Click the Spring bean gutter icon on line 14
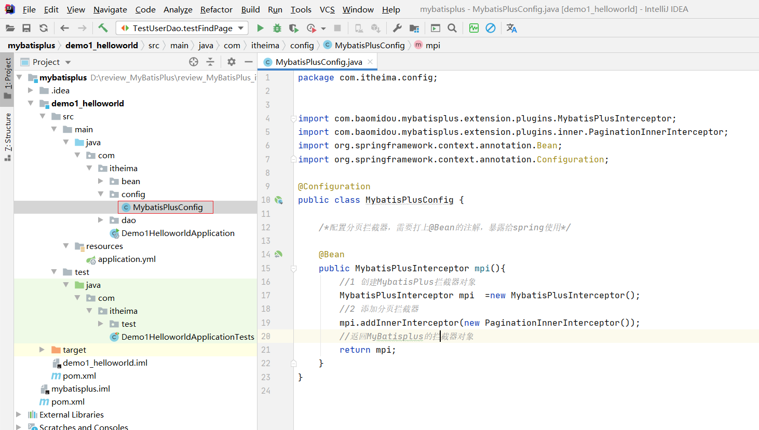This screenshot has width=759, height=430. [x=279, y=254]
